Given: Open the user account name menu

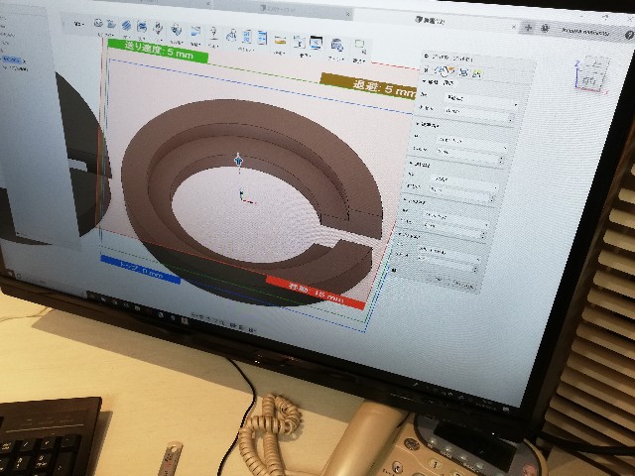Looking at the screenshot, I should [x=585, y=32].
